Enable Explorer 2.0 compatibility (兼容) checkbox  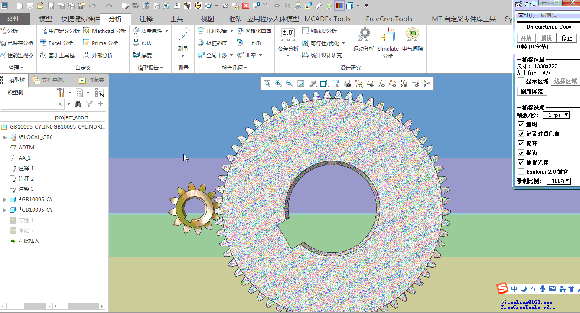coord(521,172)
